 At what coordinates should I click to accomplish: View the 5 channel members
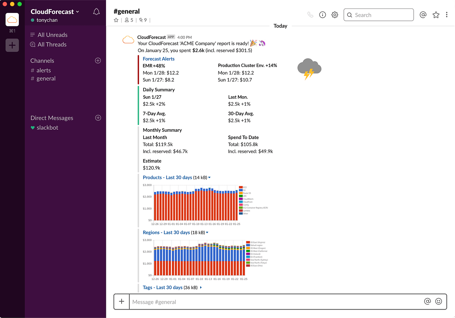[x=129, y=20]
